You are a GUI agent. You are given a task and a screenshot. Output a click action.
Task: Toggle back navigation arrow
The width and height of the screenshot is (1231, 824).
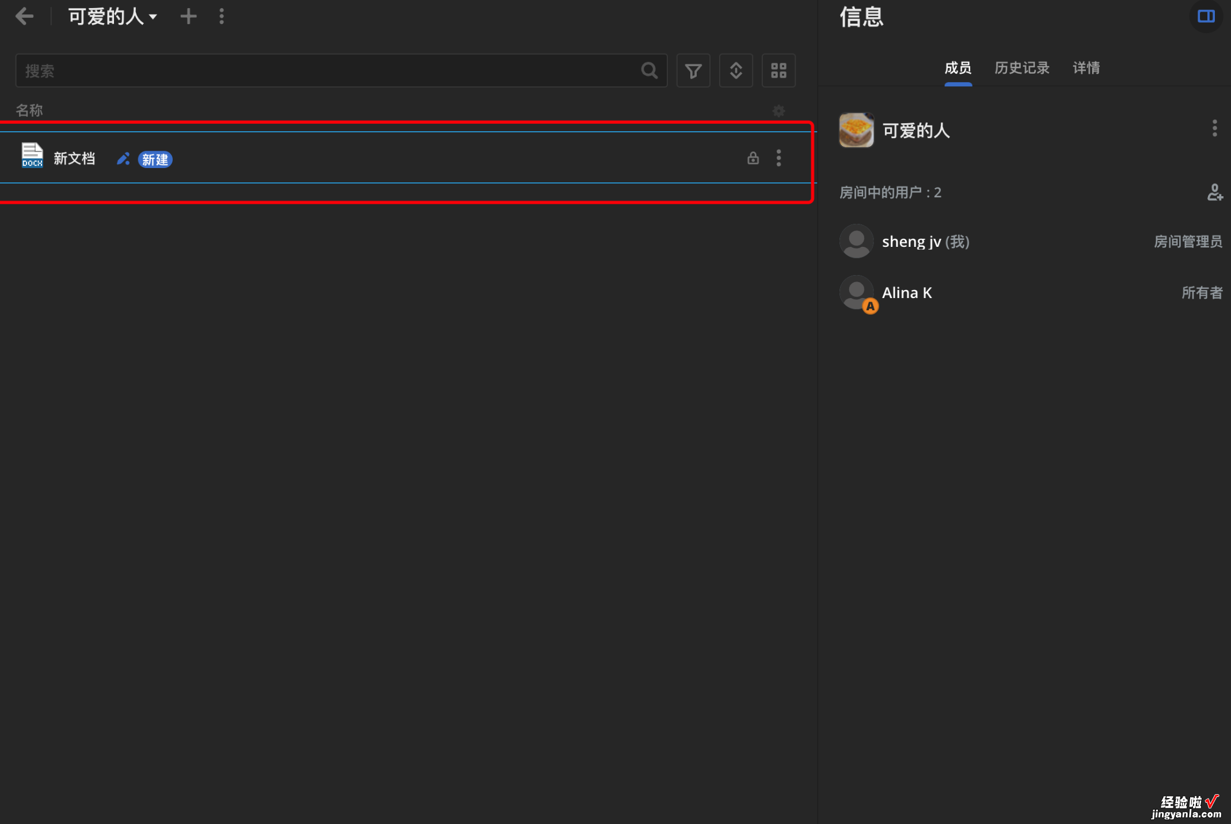click(x=25, y=16)
